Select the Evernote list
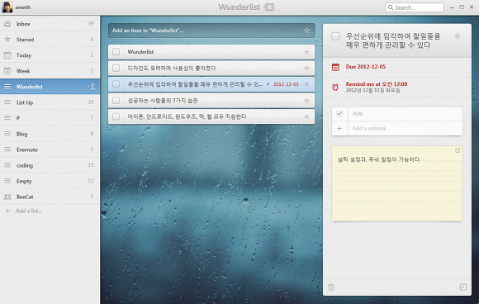Viewport: 479px width, 304px height. pyautogui.click(x=50, y=150)
